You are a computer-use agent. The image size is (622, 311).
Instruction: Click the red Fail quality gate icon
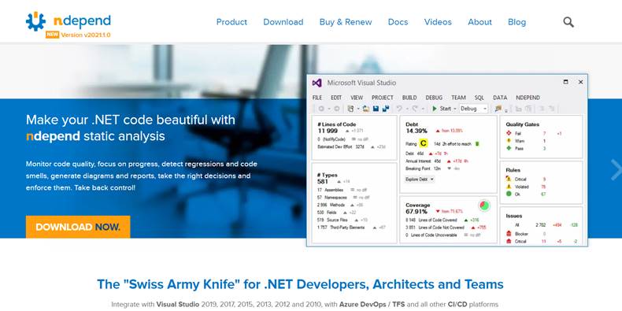click(x=509, y=134)
